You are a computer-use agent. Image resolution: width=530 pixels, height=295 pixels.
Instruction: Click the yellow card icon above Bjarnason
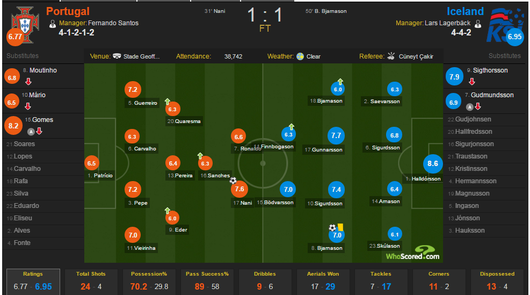340,228
